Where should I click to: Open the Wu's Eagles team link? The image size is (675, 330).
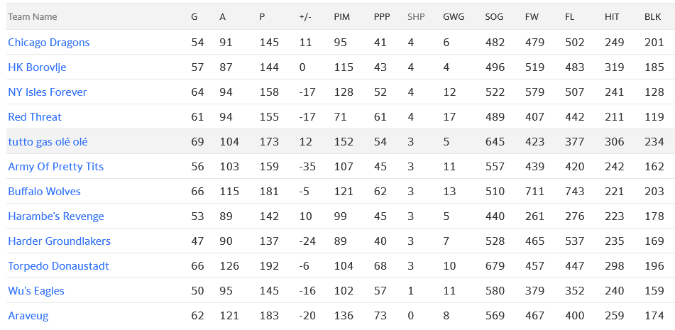pos(36,291)
